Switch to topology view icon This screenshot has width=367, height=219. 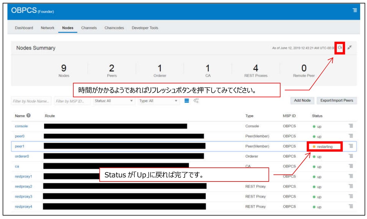[x=196, y=101]
